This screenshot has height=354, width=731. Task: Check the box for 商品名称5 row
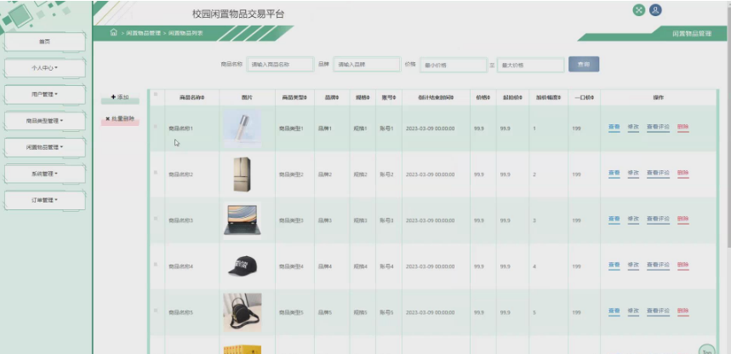[156, 310]
